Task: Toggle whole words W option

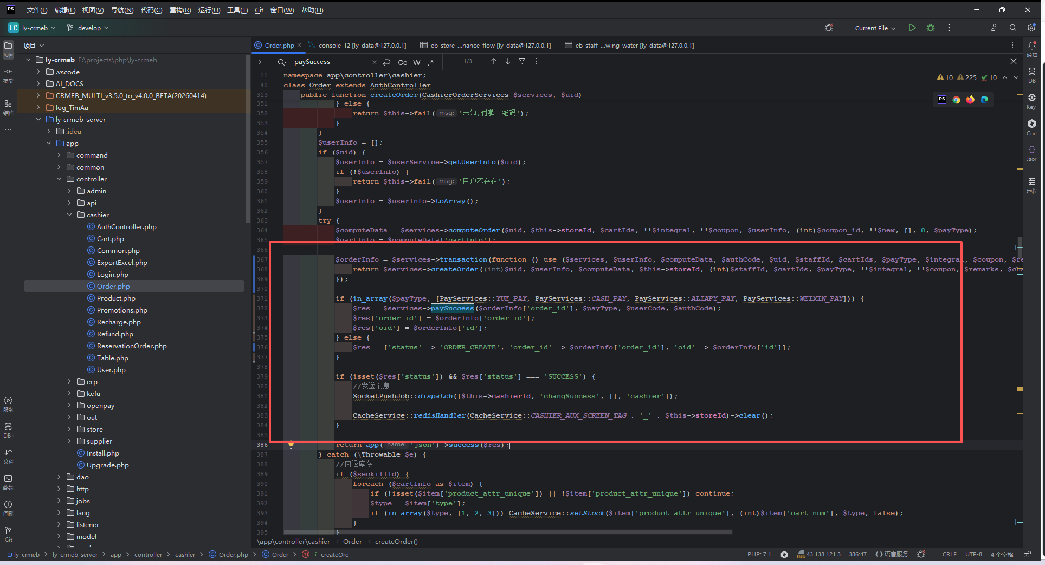Action: [x=417, y=62]
